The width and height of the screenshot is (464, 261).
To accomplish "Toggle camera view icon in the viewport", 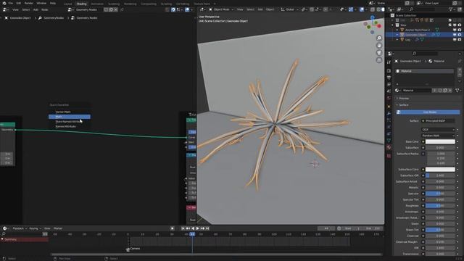I will click(379, 53).
